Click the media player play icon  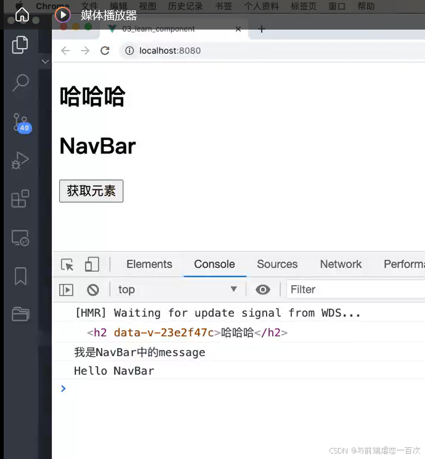[63, 15]
